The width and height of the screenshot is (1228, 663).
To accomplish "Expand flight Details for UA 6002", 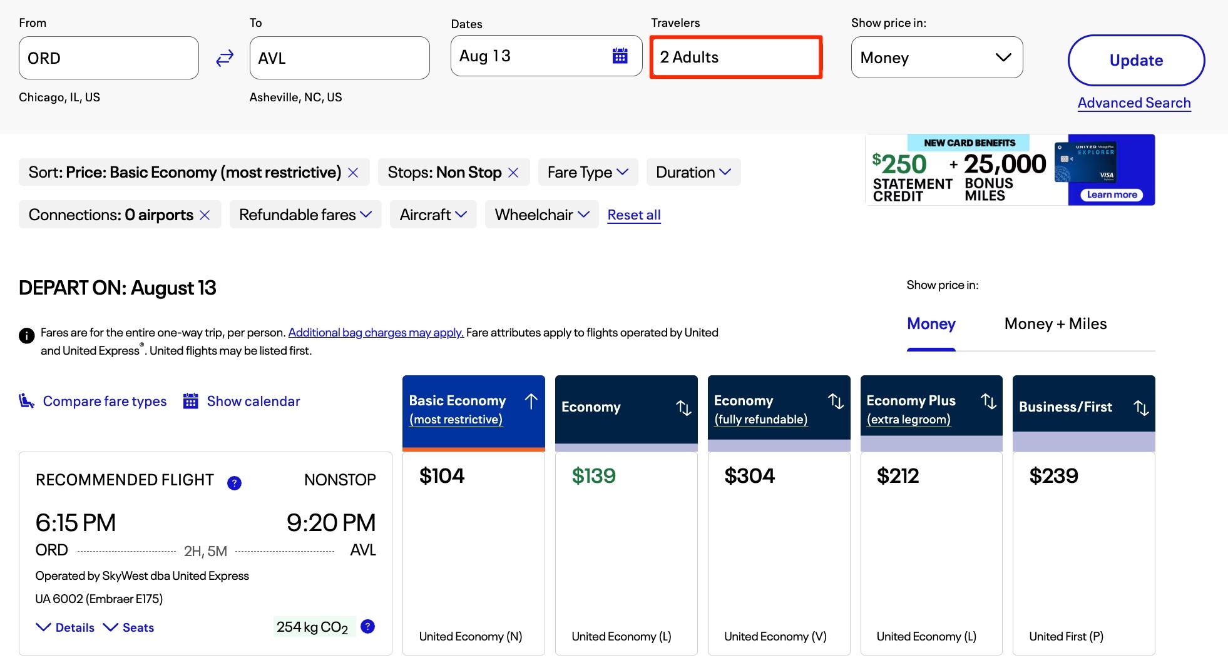I will tap(65, 627).
